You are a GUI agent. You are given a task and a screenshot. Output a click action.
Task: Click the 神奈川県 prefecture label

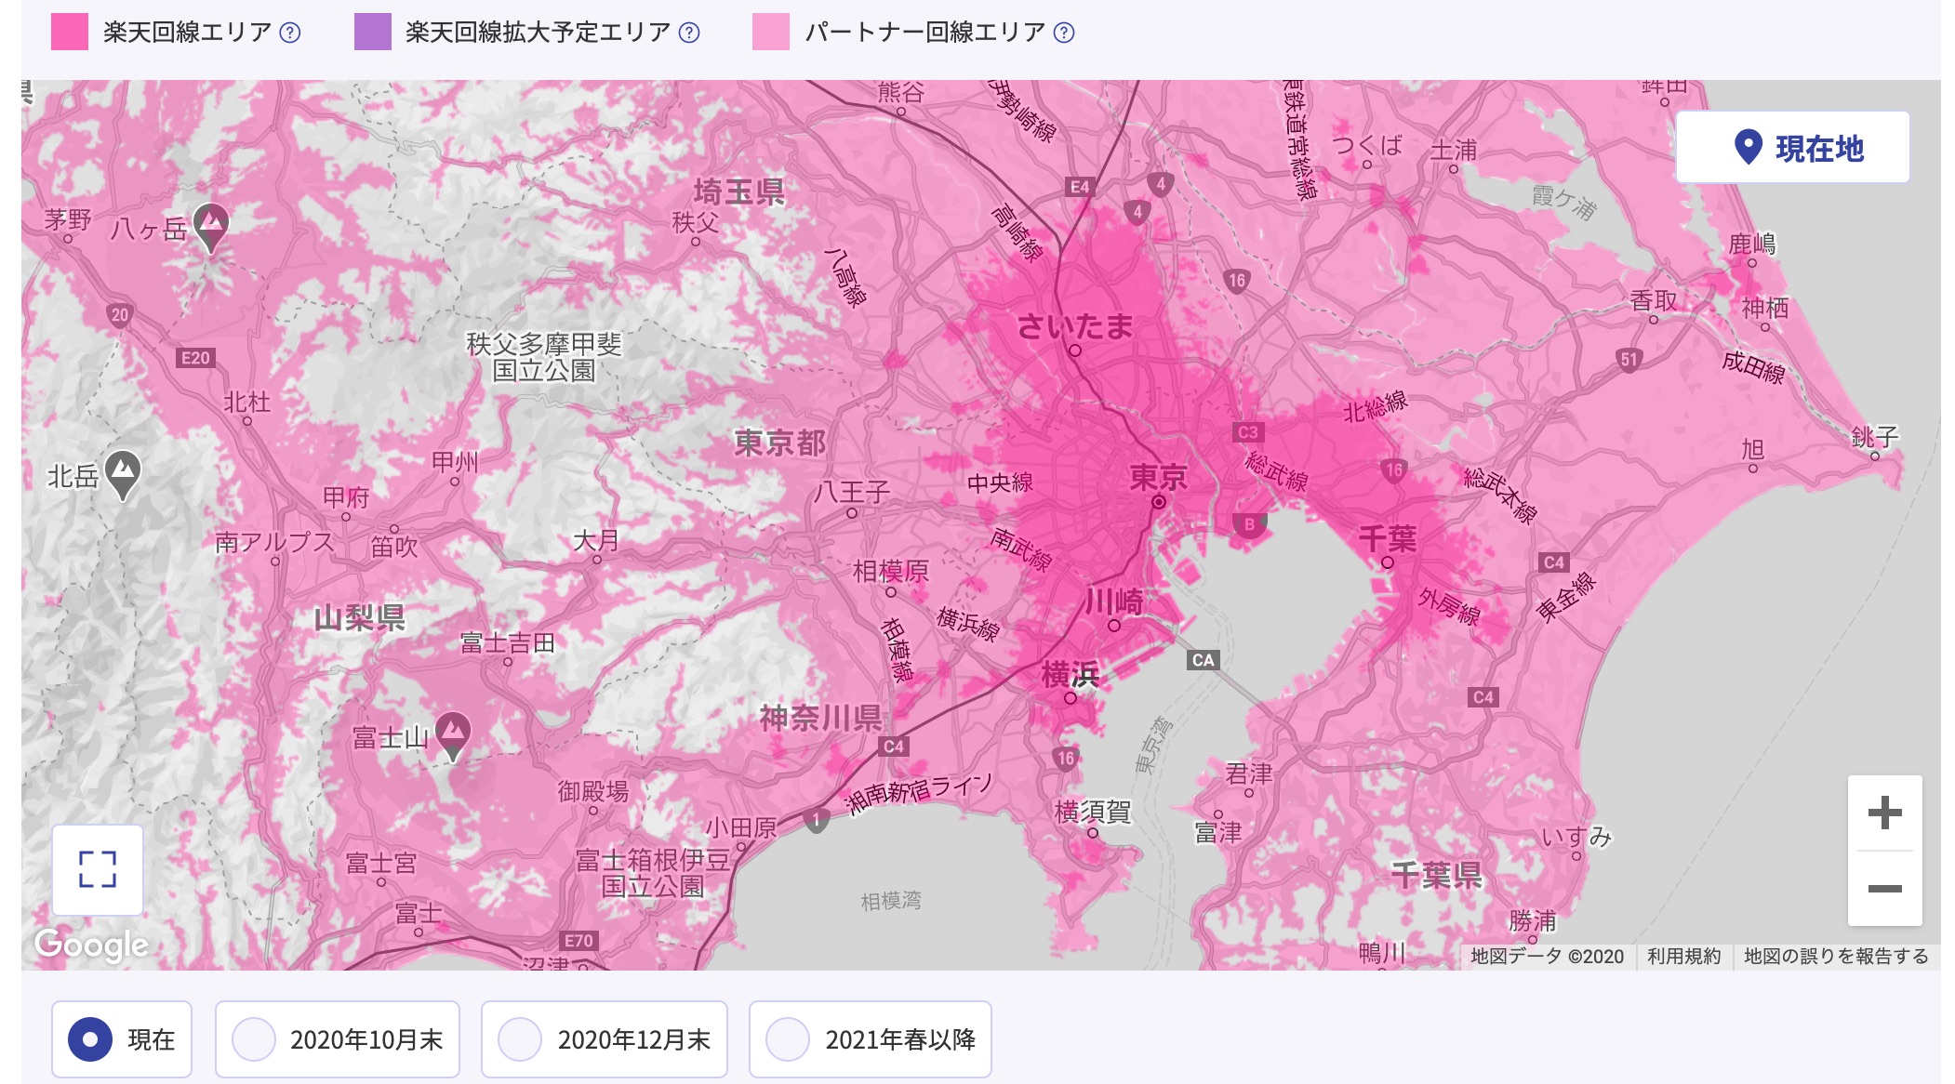point(820,718)
